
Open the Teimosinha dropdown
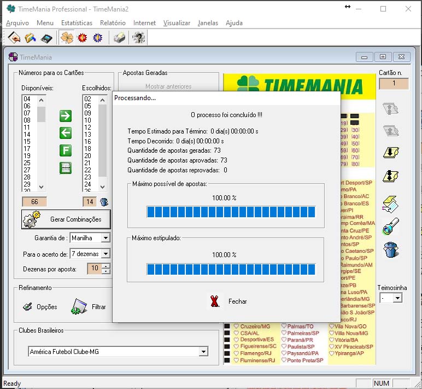click(397, 298)
